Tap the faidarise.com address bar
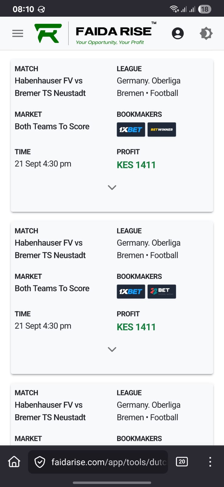 point(109,462)
